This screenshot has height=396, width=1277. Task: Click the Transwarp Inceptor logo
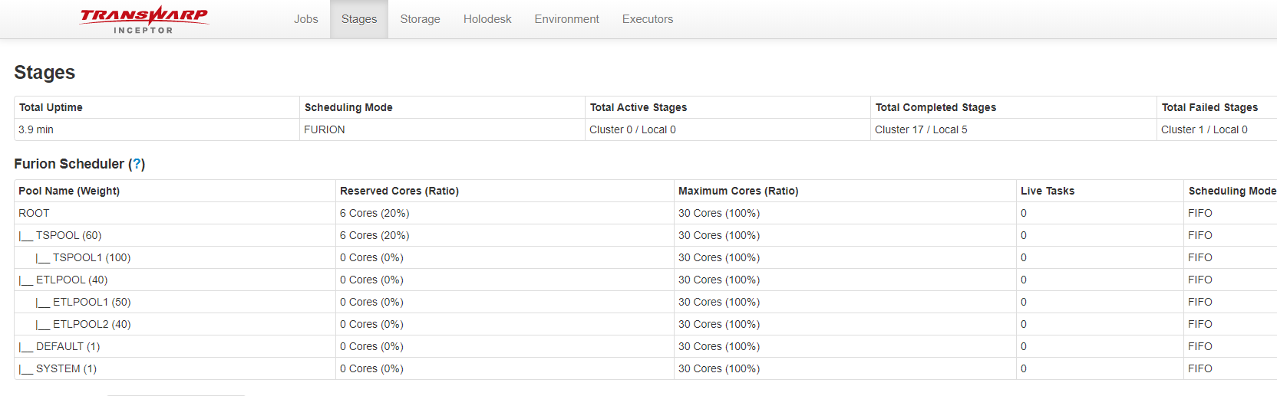point(144,20)
